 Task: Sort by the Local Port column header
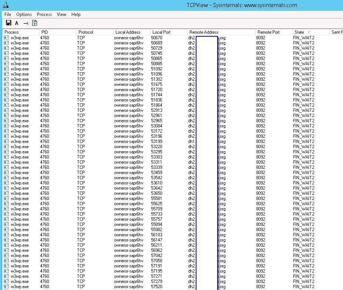[x=168, y=32]
